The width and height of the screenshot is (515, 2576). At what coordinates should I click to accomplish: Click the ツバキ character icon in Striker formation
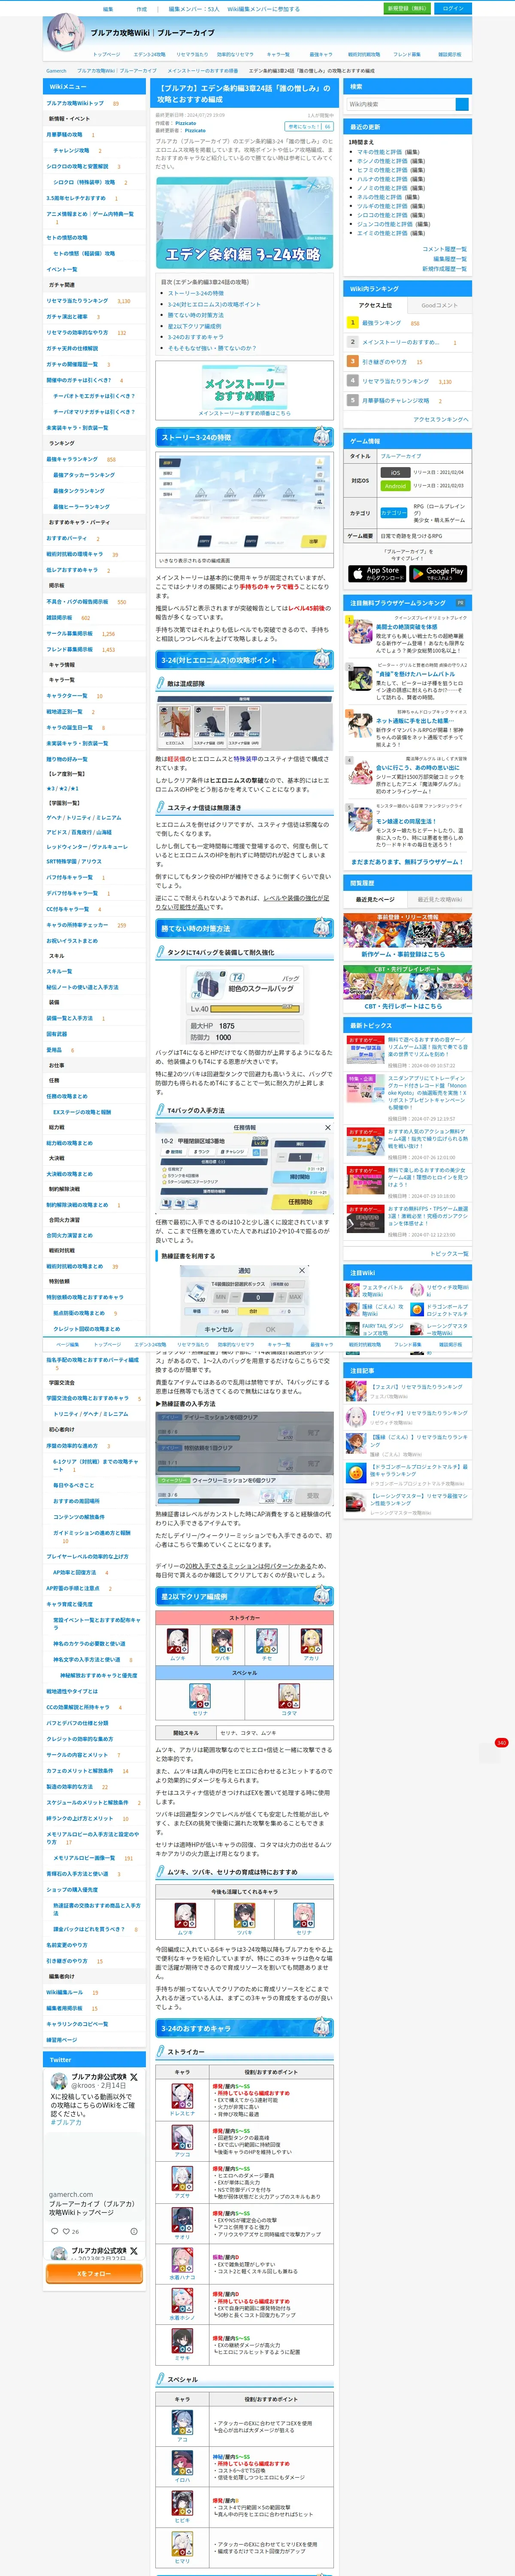pos(222,1640)
